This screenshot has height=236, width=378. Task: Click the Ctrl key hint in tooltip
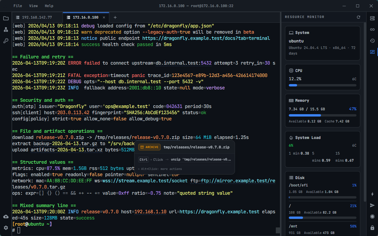coord(144,160)
